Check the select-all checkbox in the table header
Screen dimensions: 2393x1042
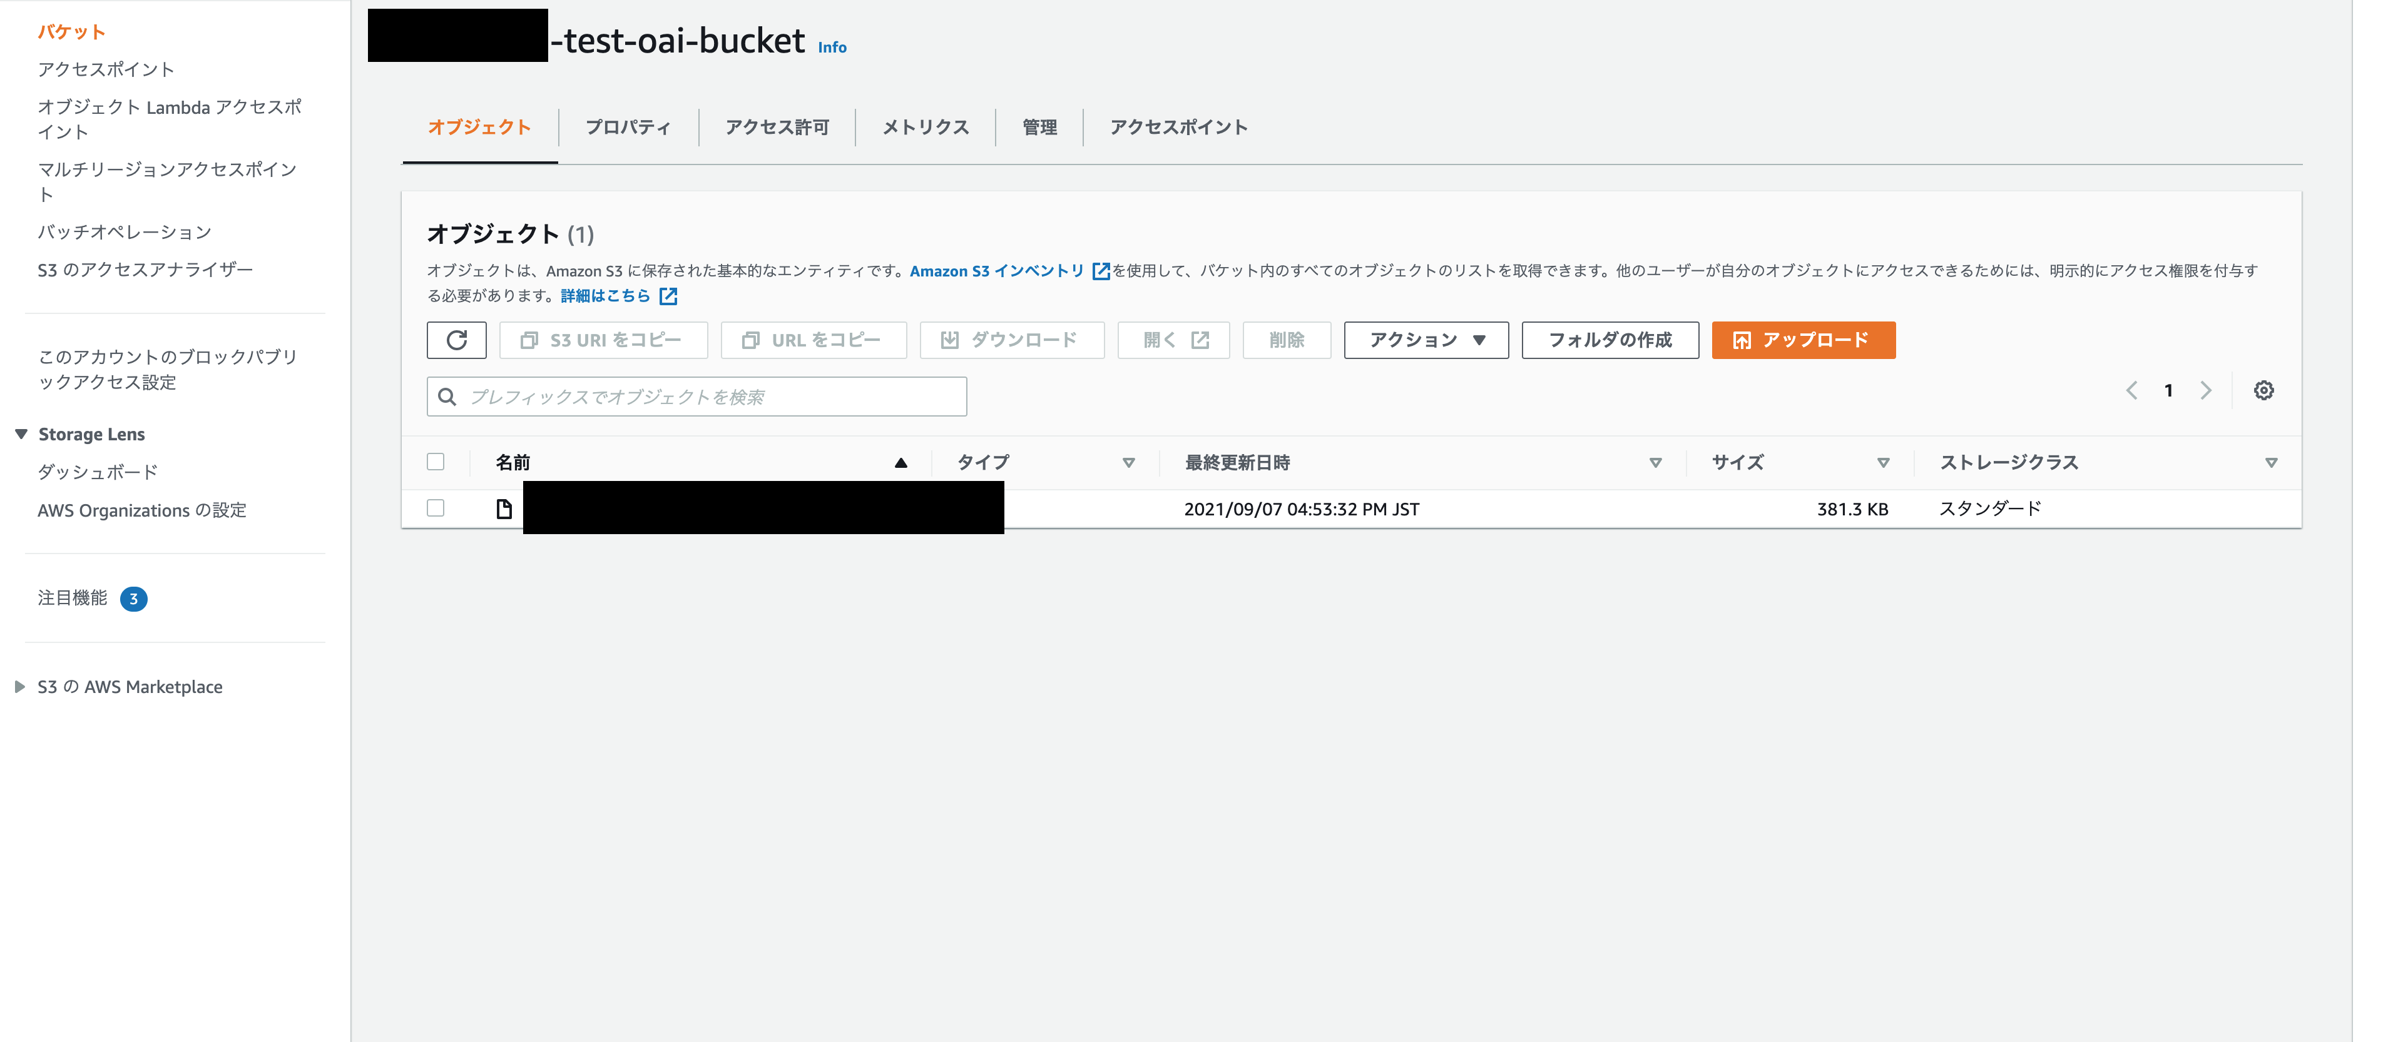(436, 460)
